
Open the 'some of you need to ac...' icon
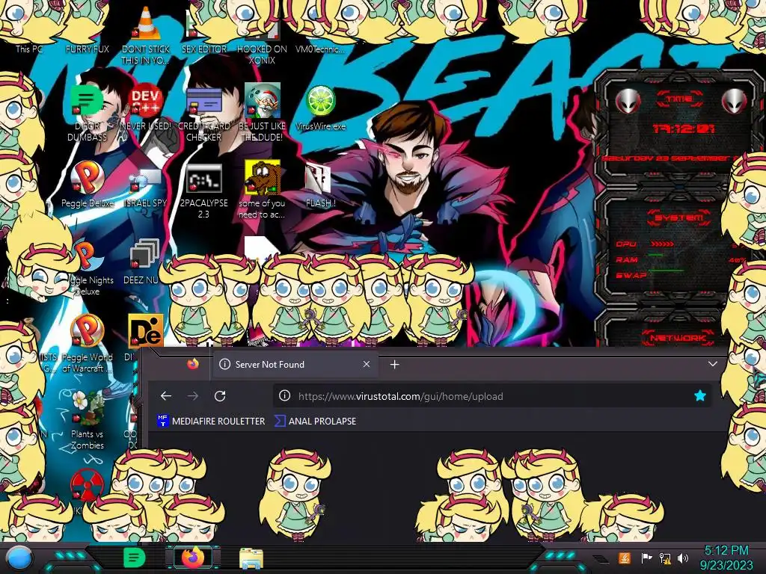[x=262, y=189]
